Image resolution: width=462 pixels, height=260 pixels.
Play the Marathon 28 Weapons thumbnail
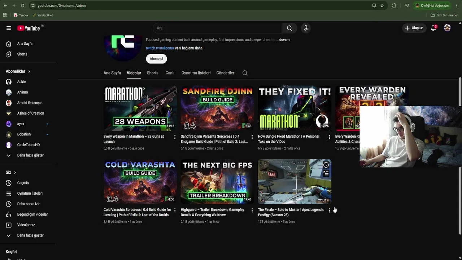tap(140, 108)
